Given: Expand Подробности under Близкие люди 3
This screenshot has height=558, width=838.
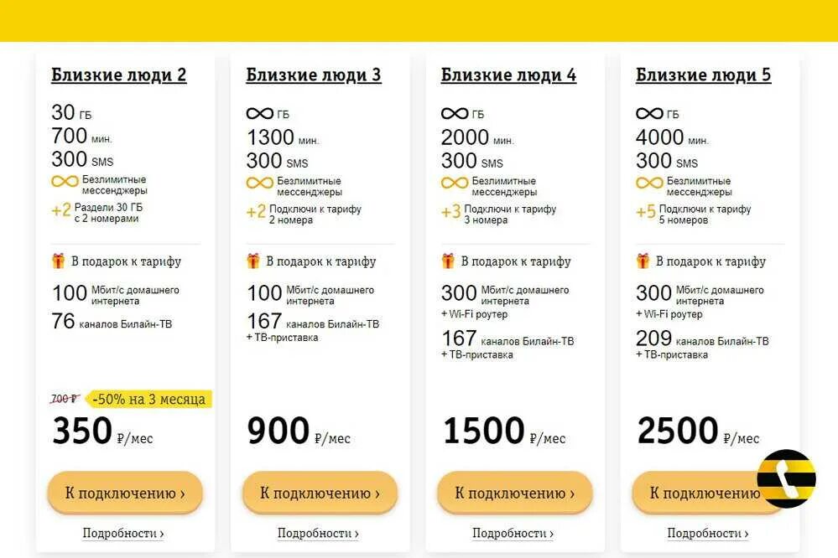Looking at the screenshot, I should 318,533.
